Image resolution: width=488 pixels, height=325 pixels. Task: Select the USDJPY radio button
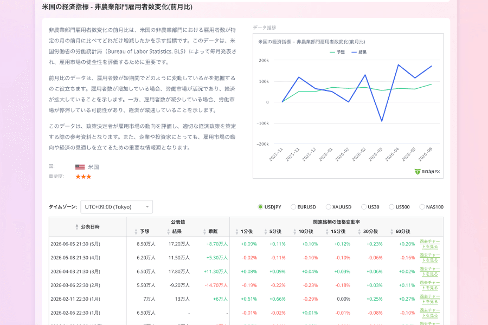260,207
